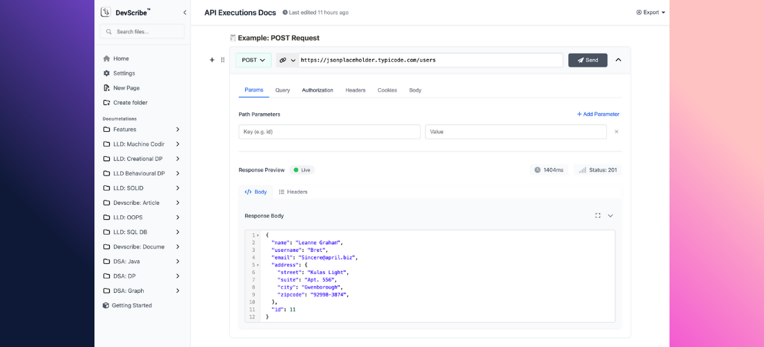Remove parameter row with the x icon
This screenshot has width=764, height=347.
pyautogui.click(x=616, y=132)
